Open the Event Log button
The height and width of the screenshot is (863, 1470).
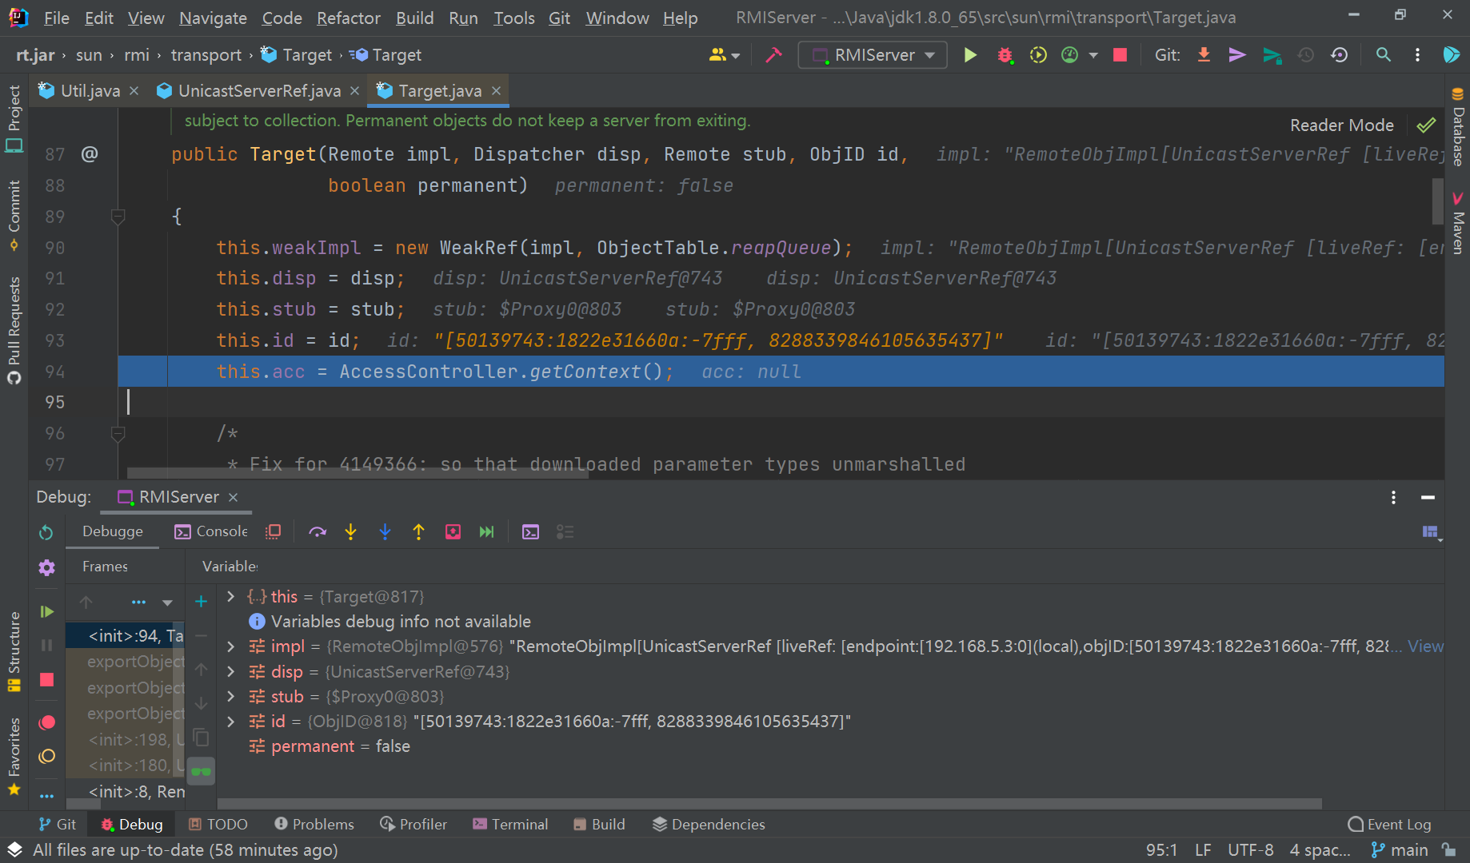tap(1389, 825)
